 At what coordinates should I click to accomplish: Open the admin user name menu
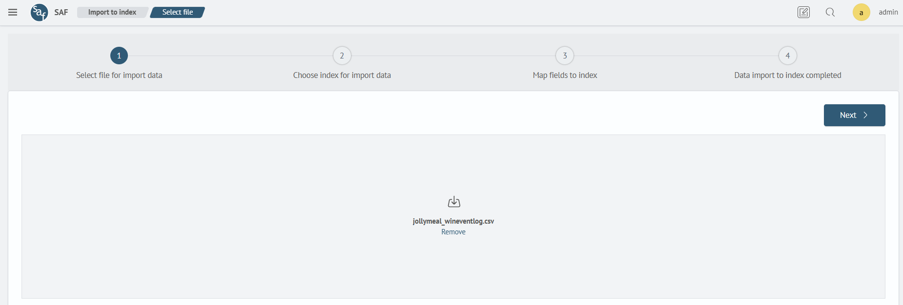click(x=888, y=12)
